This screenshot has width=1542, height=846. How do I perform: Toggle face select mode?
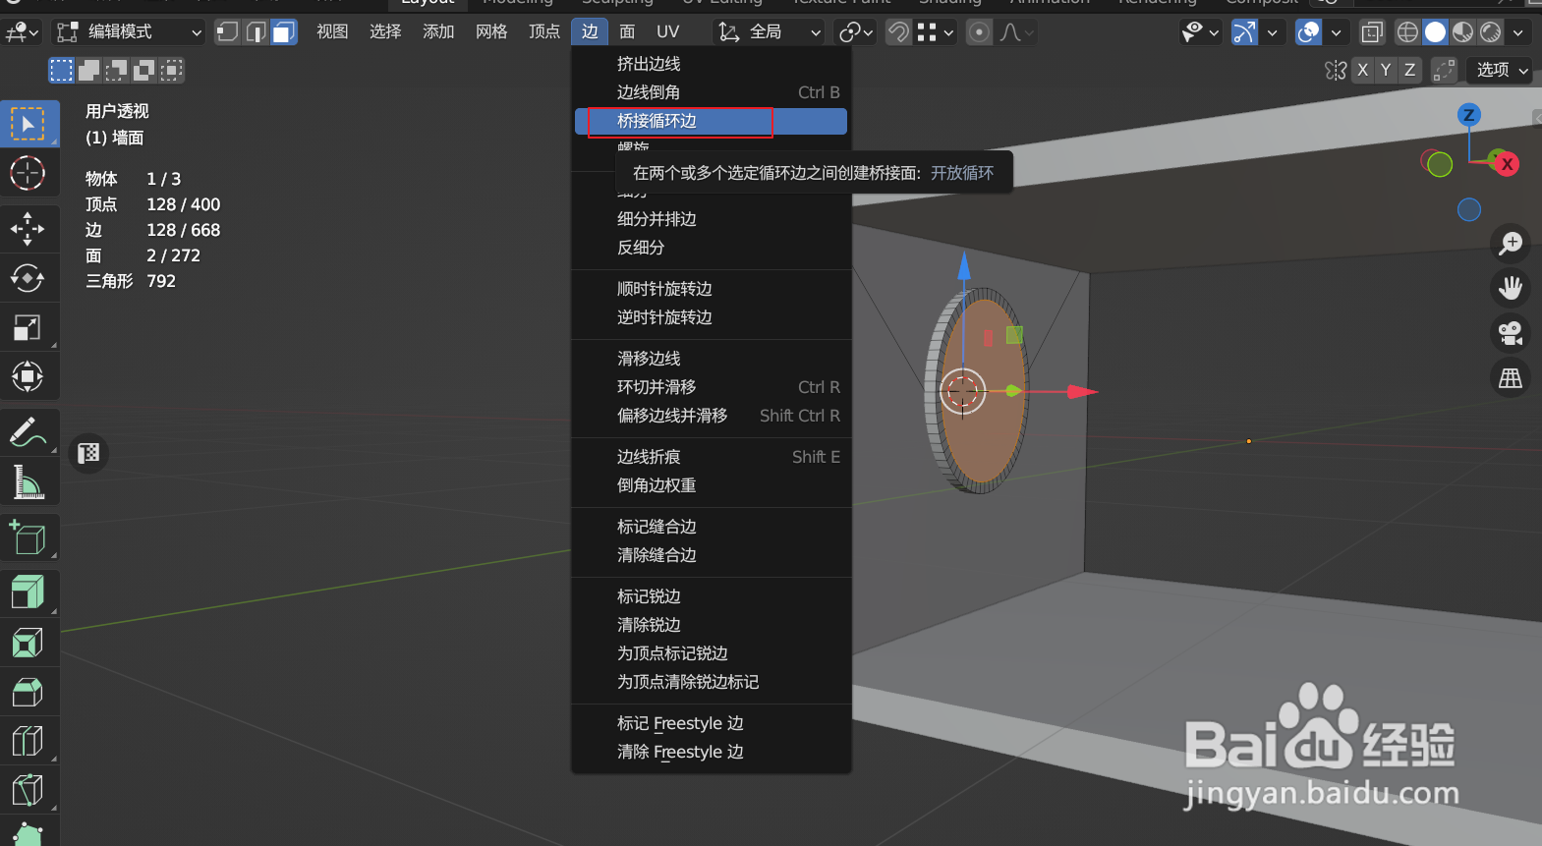tap(284, 32)
